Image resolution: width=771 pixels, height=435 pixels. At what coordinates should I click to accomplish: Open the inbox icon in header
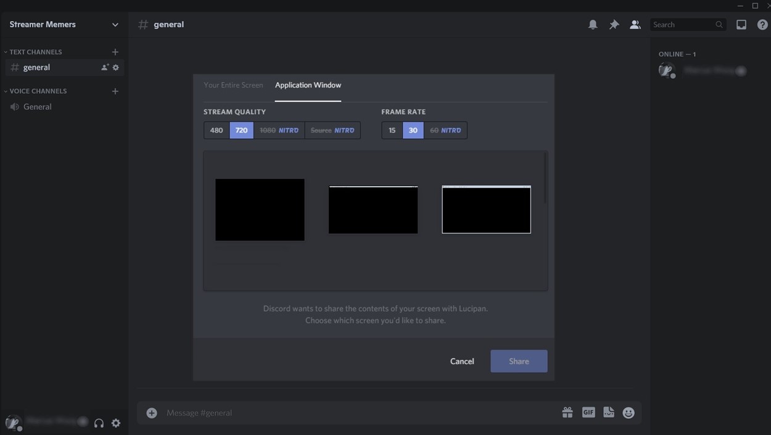[741, 25]
